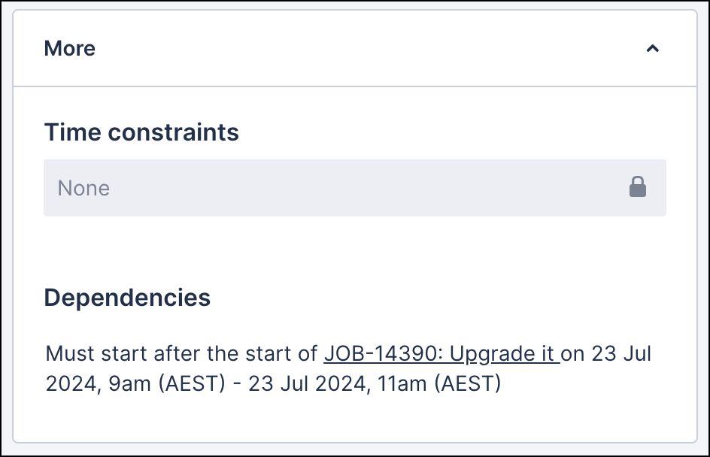
Task: Open the JOB-14390: Upgrade it link
Action: click(441, 353)
